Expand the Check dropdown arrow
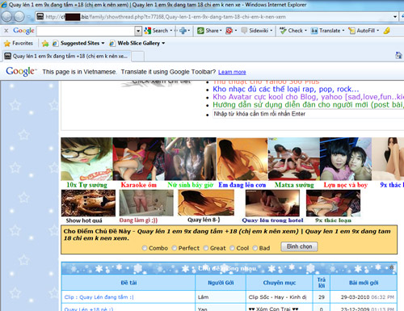The height and width of the screenshot is (311, 404). click(x=305, y=31)
